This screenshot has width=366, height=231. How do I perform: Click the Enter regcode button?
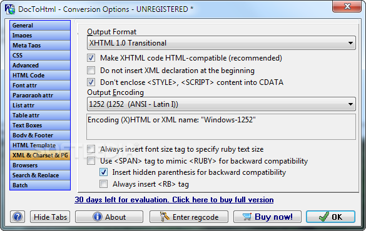click(189, 217)
